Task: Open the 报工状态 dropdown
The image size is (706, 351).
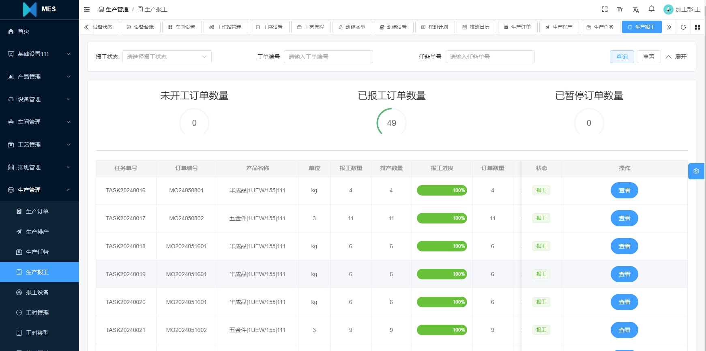Action: 167,57
